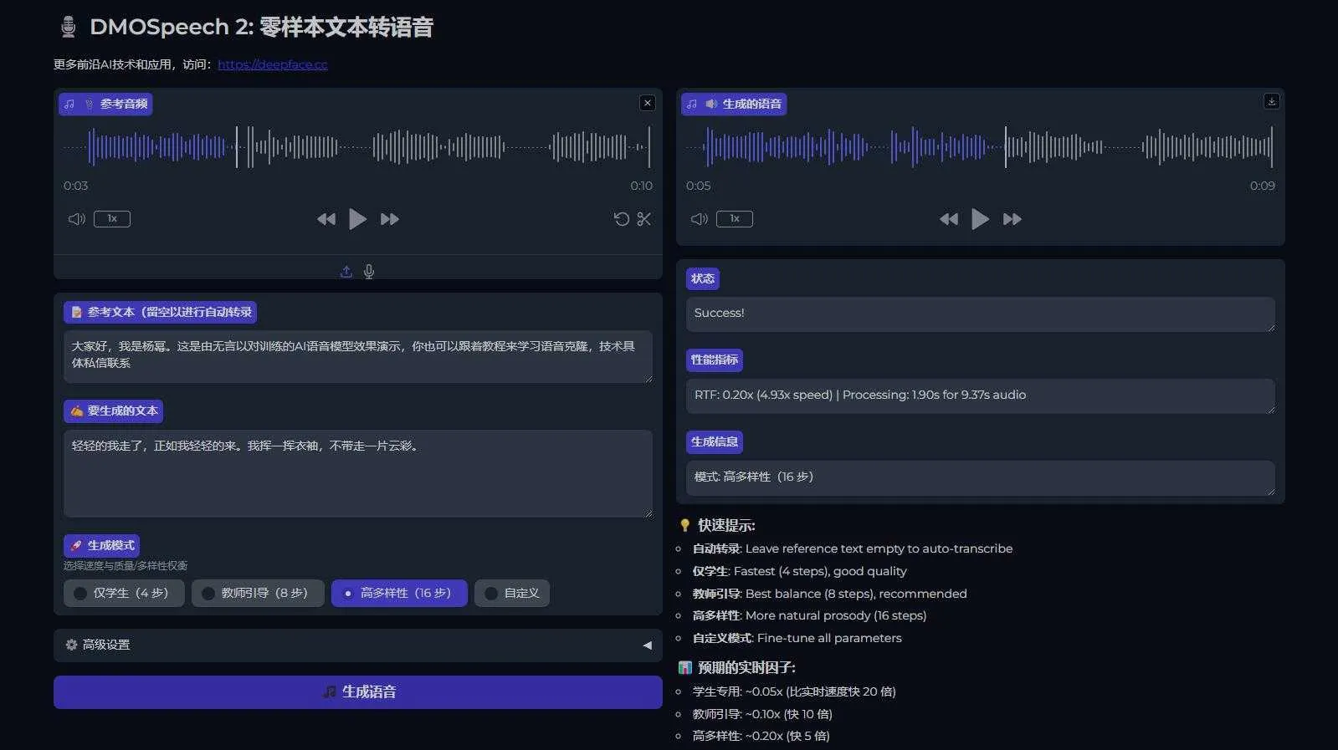The image size is (1338, 750).
Task: Click the 要生成的文本 text box
Action: pyautogui.click(x=357, y=473)
